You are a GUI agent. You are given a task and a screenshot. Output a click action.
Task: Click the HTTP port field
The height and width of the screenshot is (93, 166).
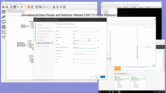coord(85,59)
